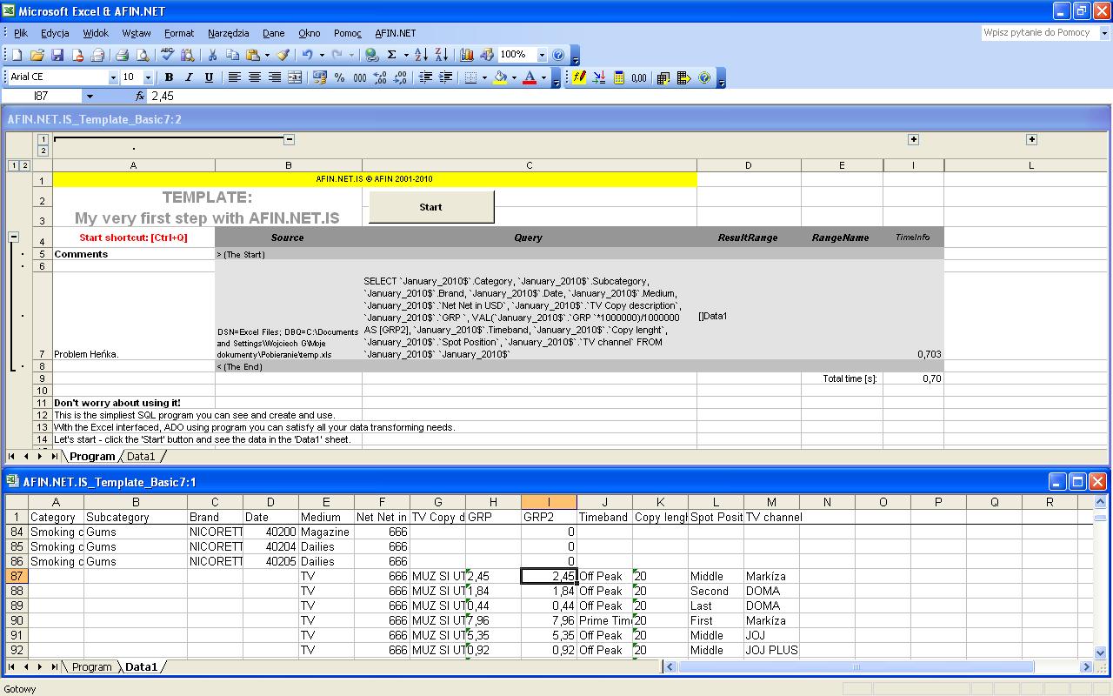Click the Open file folder icon
The height and width of the screenshot is (696, 1113).
pos(37,55)
